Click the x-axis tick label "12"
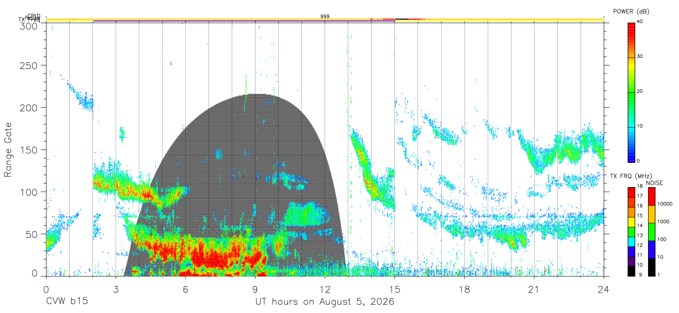The height and width of the screenshot is (313, 679). coord(325,289)
